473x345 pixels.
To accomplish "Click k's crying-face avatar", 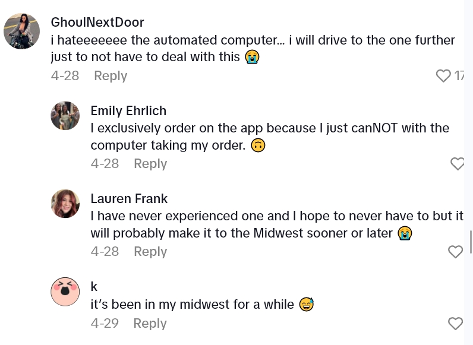I will tap(65, 292).
